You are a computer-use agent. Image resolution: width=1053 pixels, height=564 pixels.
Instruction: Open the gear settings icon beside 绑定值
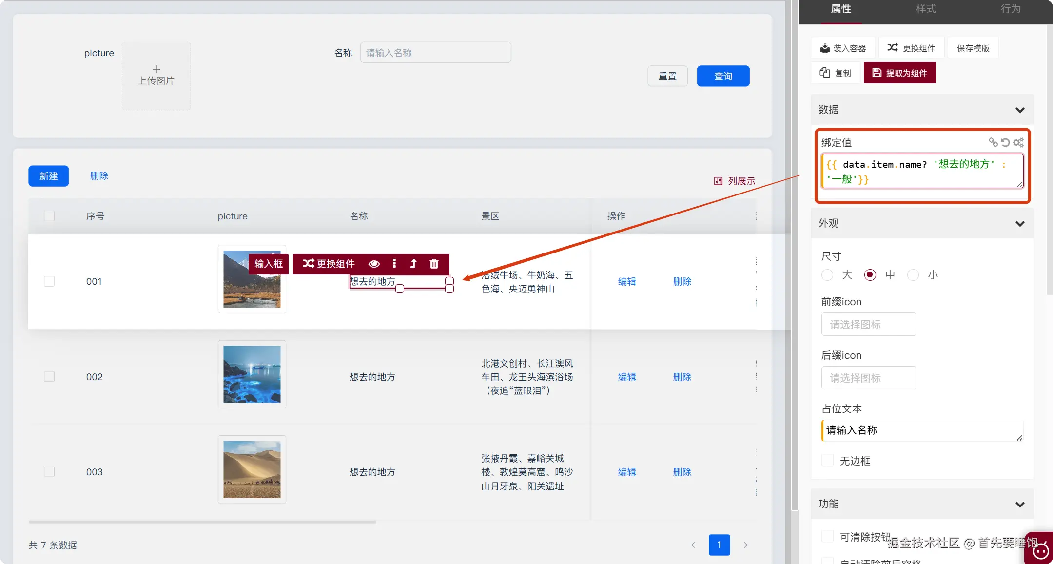[x=1018, y=142]
